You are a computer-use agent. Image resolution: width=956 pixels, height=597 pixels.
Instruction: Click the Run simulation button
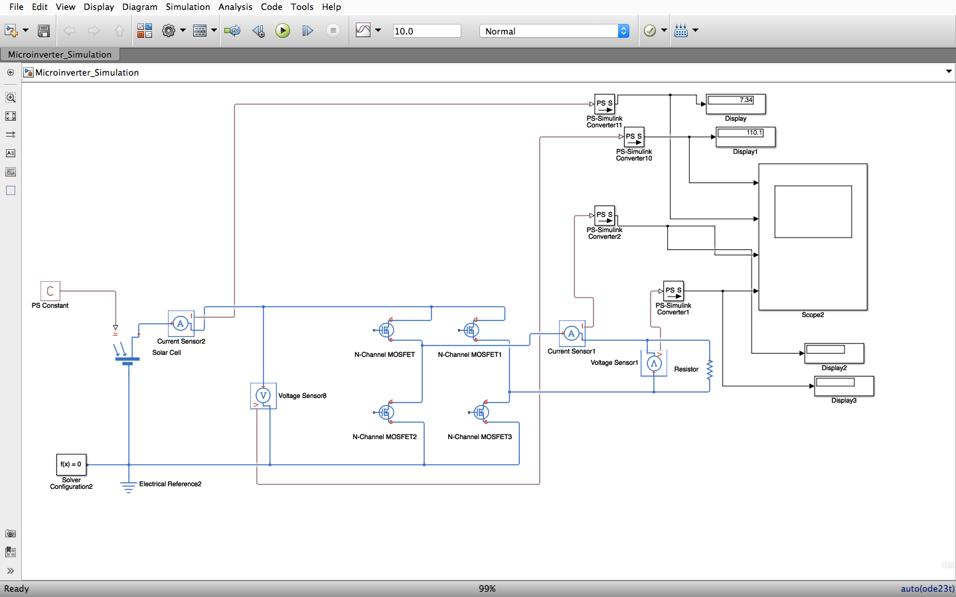coord(283,31)
